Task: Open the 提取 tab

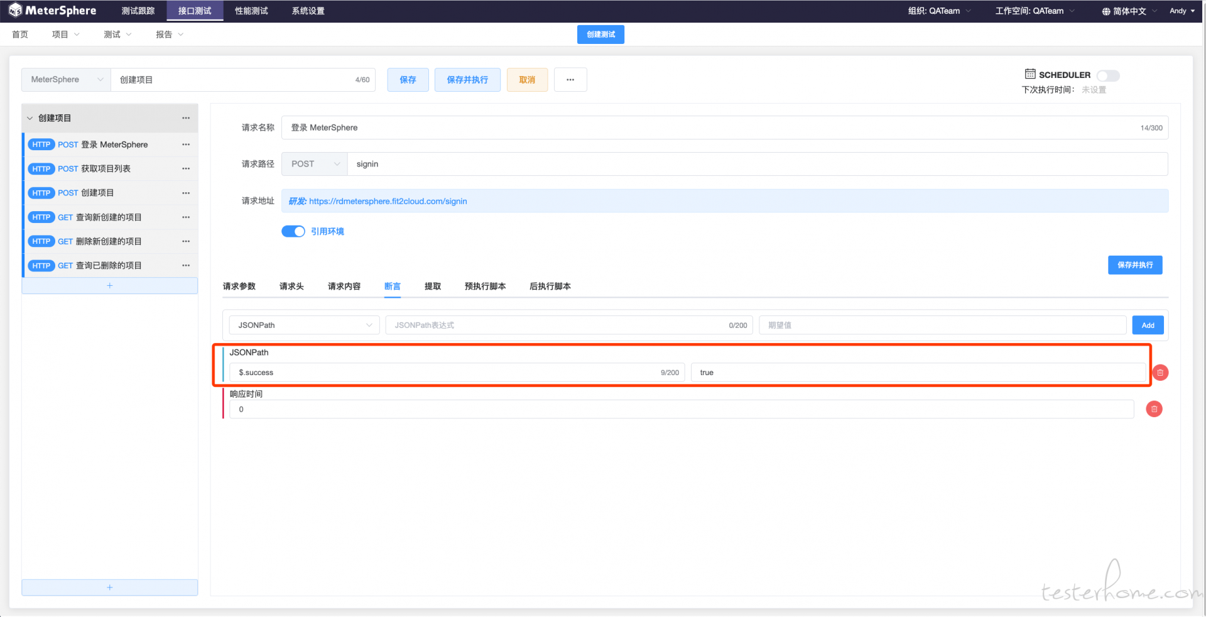Action: click(x=433, y=287)
